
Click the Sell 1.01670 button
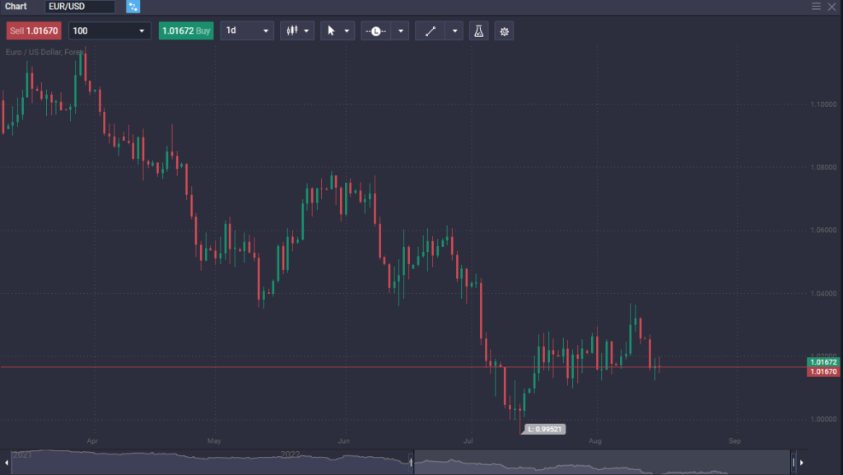click(34, 31)
